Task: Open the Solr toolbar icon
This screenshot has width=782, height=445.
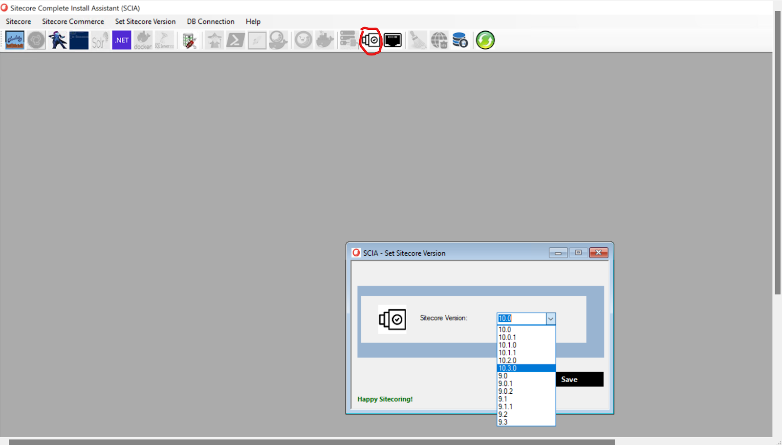Action: pos(100,40)
